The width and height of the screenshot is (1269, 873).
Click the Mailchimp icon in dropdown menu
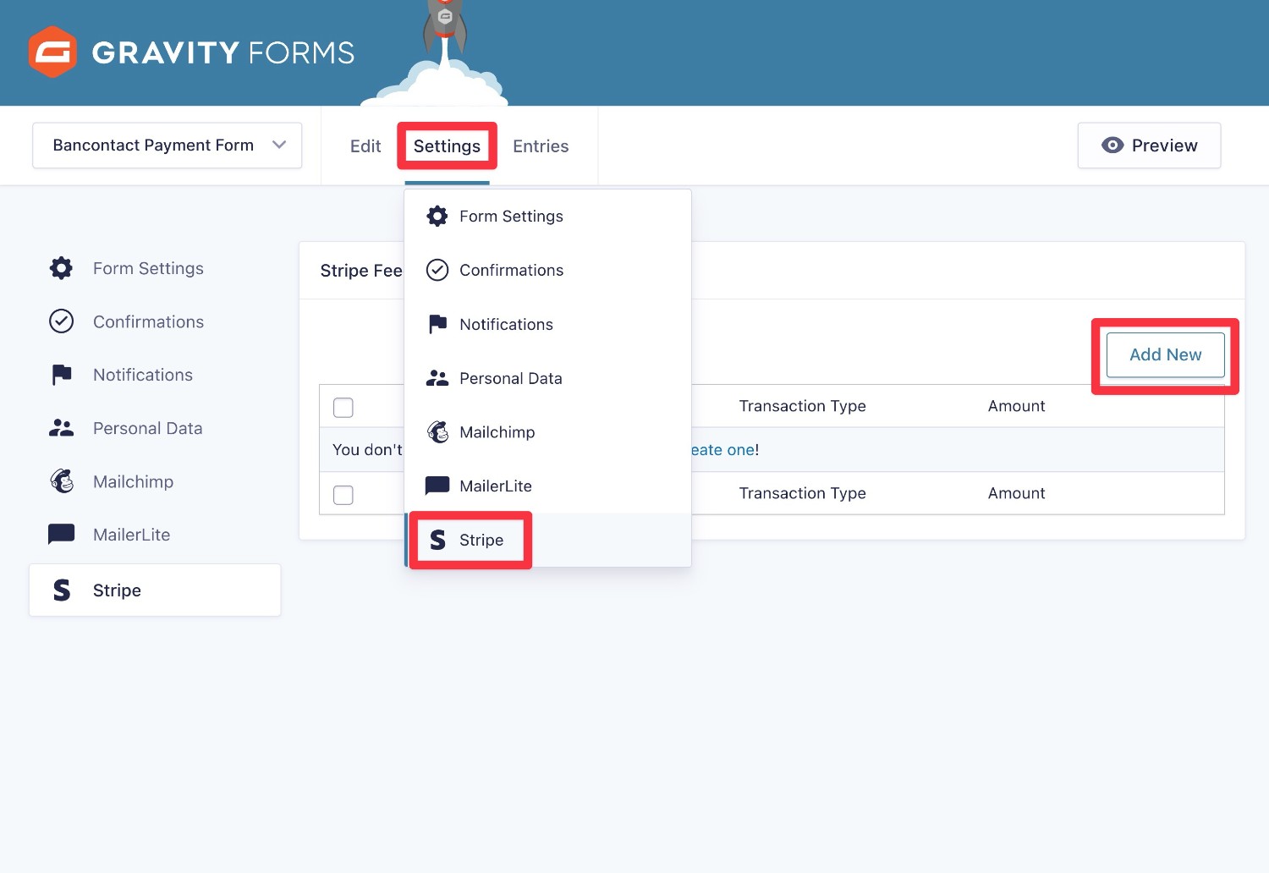(437, 432)
